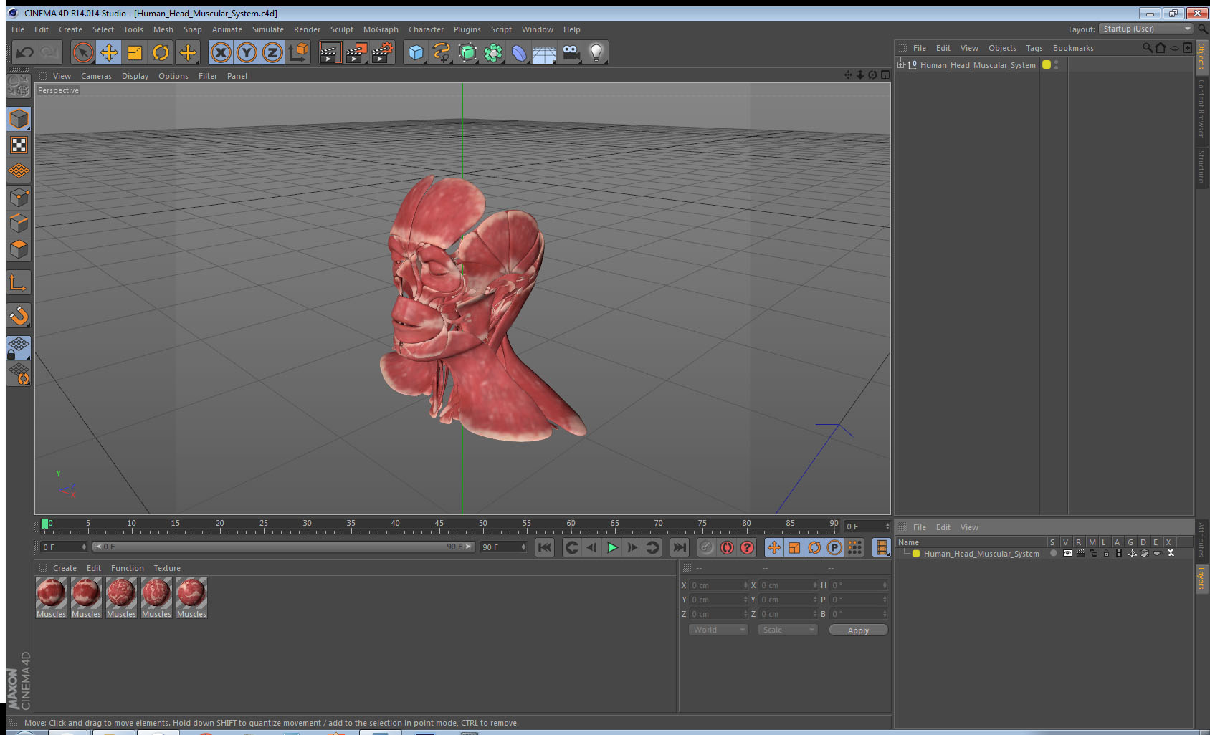Open Object Manager Tags menu
The height and width of the screenshot is (735, 1210).
pyautogui.click(x=1034, y=48)
